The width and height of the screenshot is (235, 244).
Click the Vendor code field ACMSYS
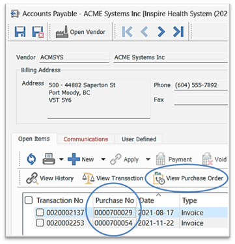coord(74,57)
